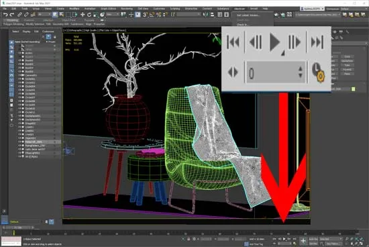Image resolution: width=369 pixels, height=247 pixels.
Task: Switch to the Freeform ribbon tab
Action: tap(29, 21)
